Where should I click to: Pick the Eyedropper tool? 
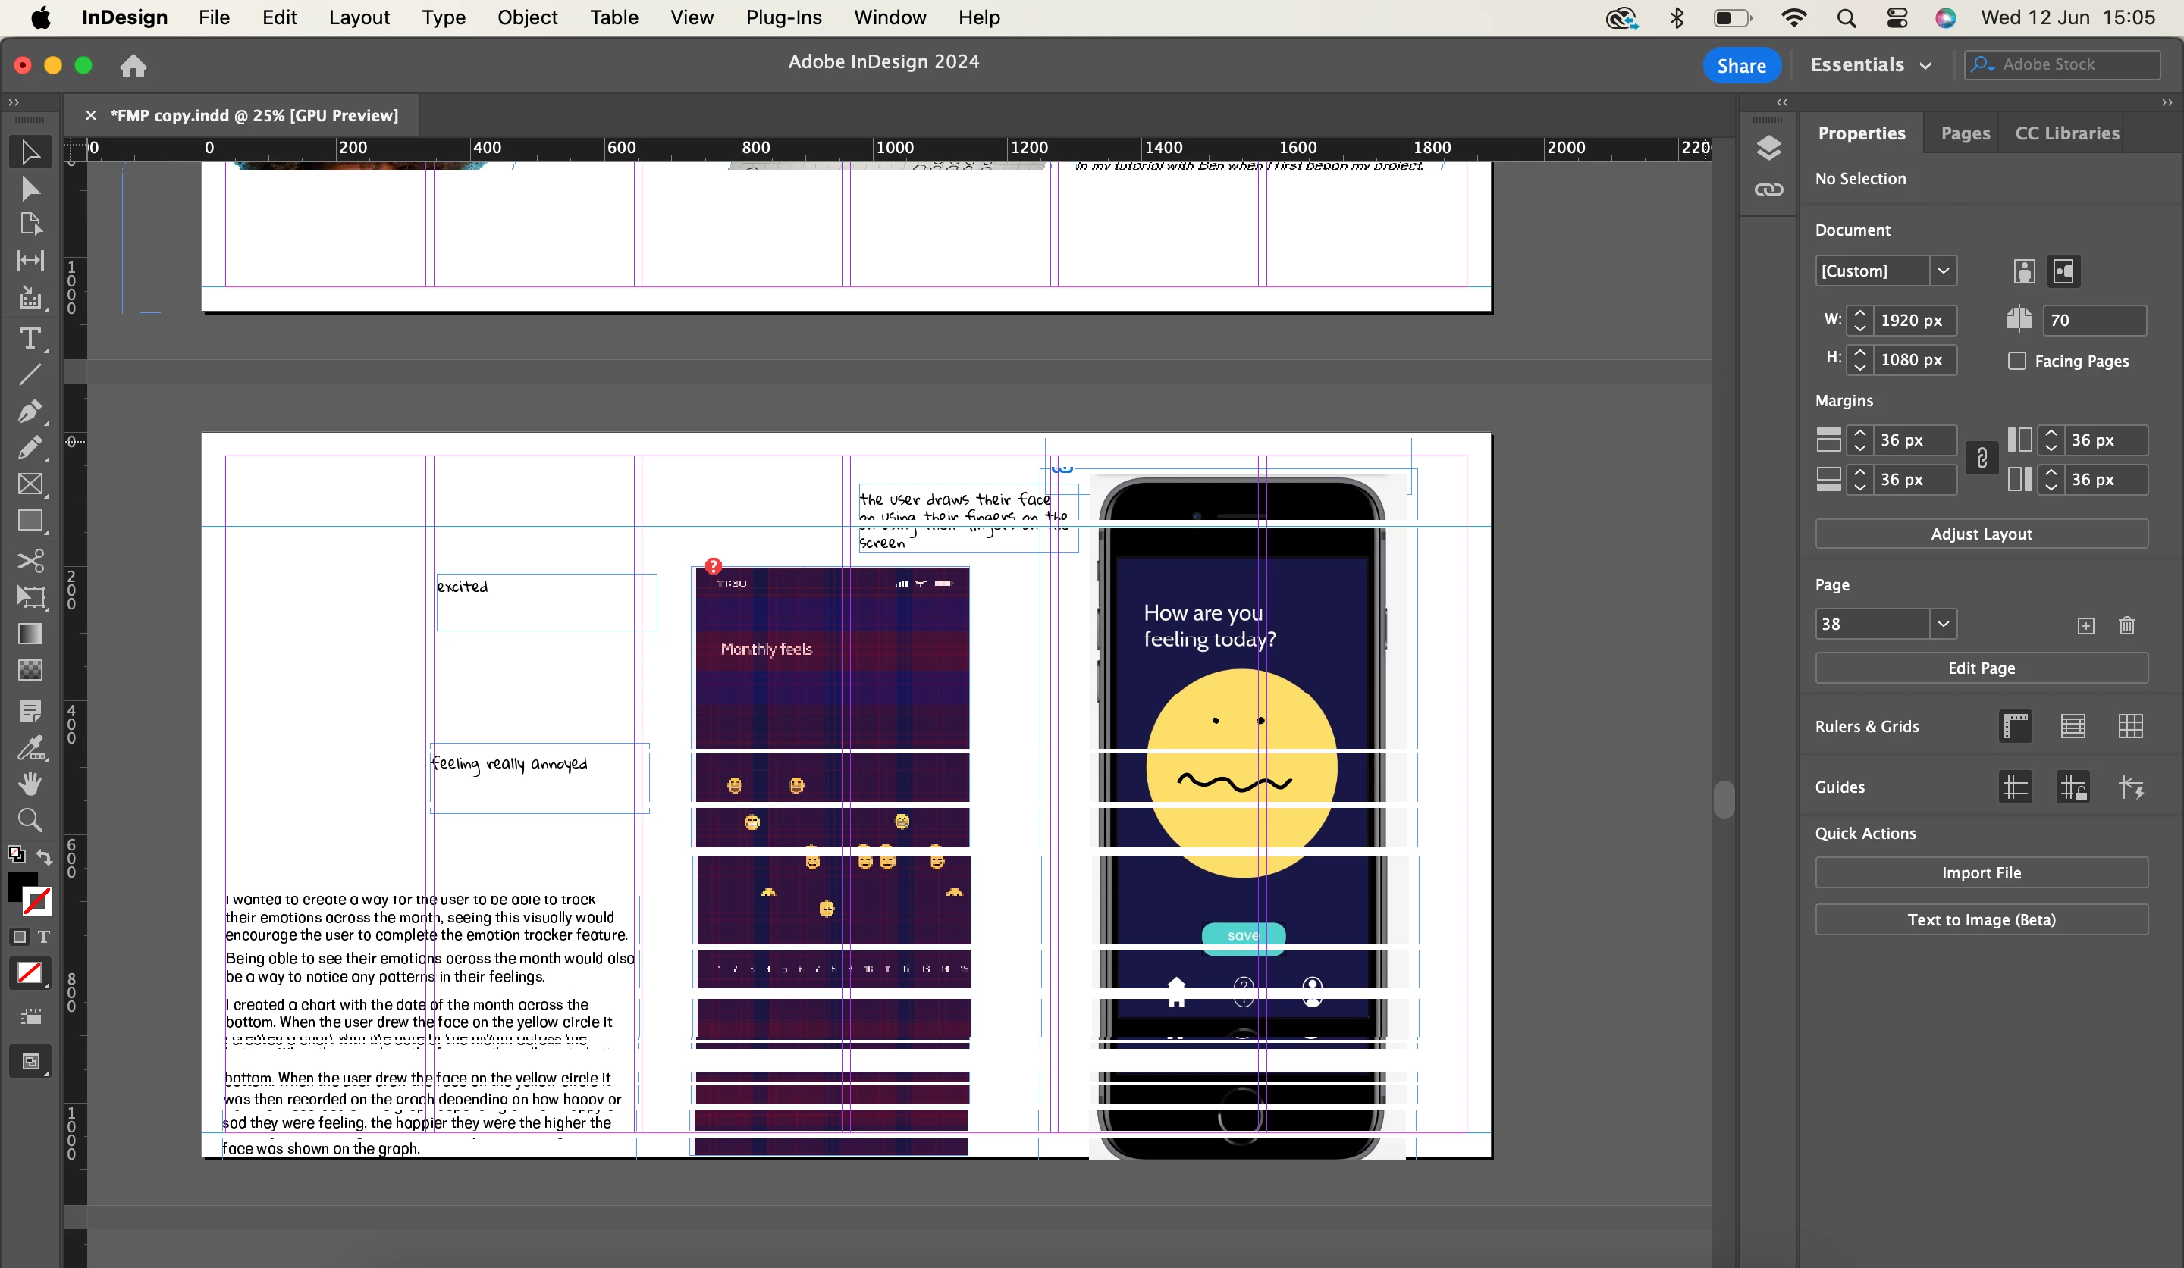point(30,747)
